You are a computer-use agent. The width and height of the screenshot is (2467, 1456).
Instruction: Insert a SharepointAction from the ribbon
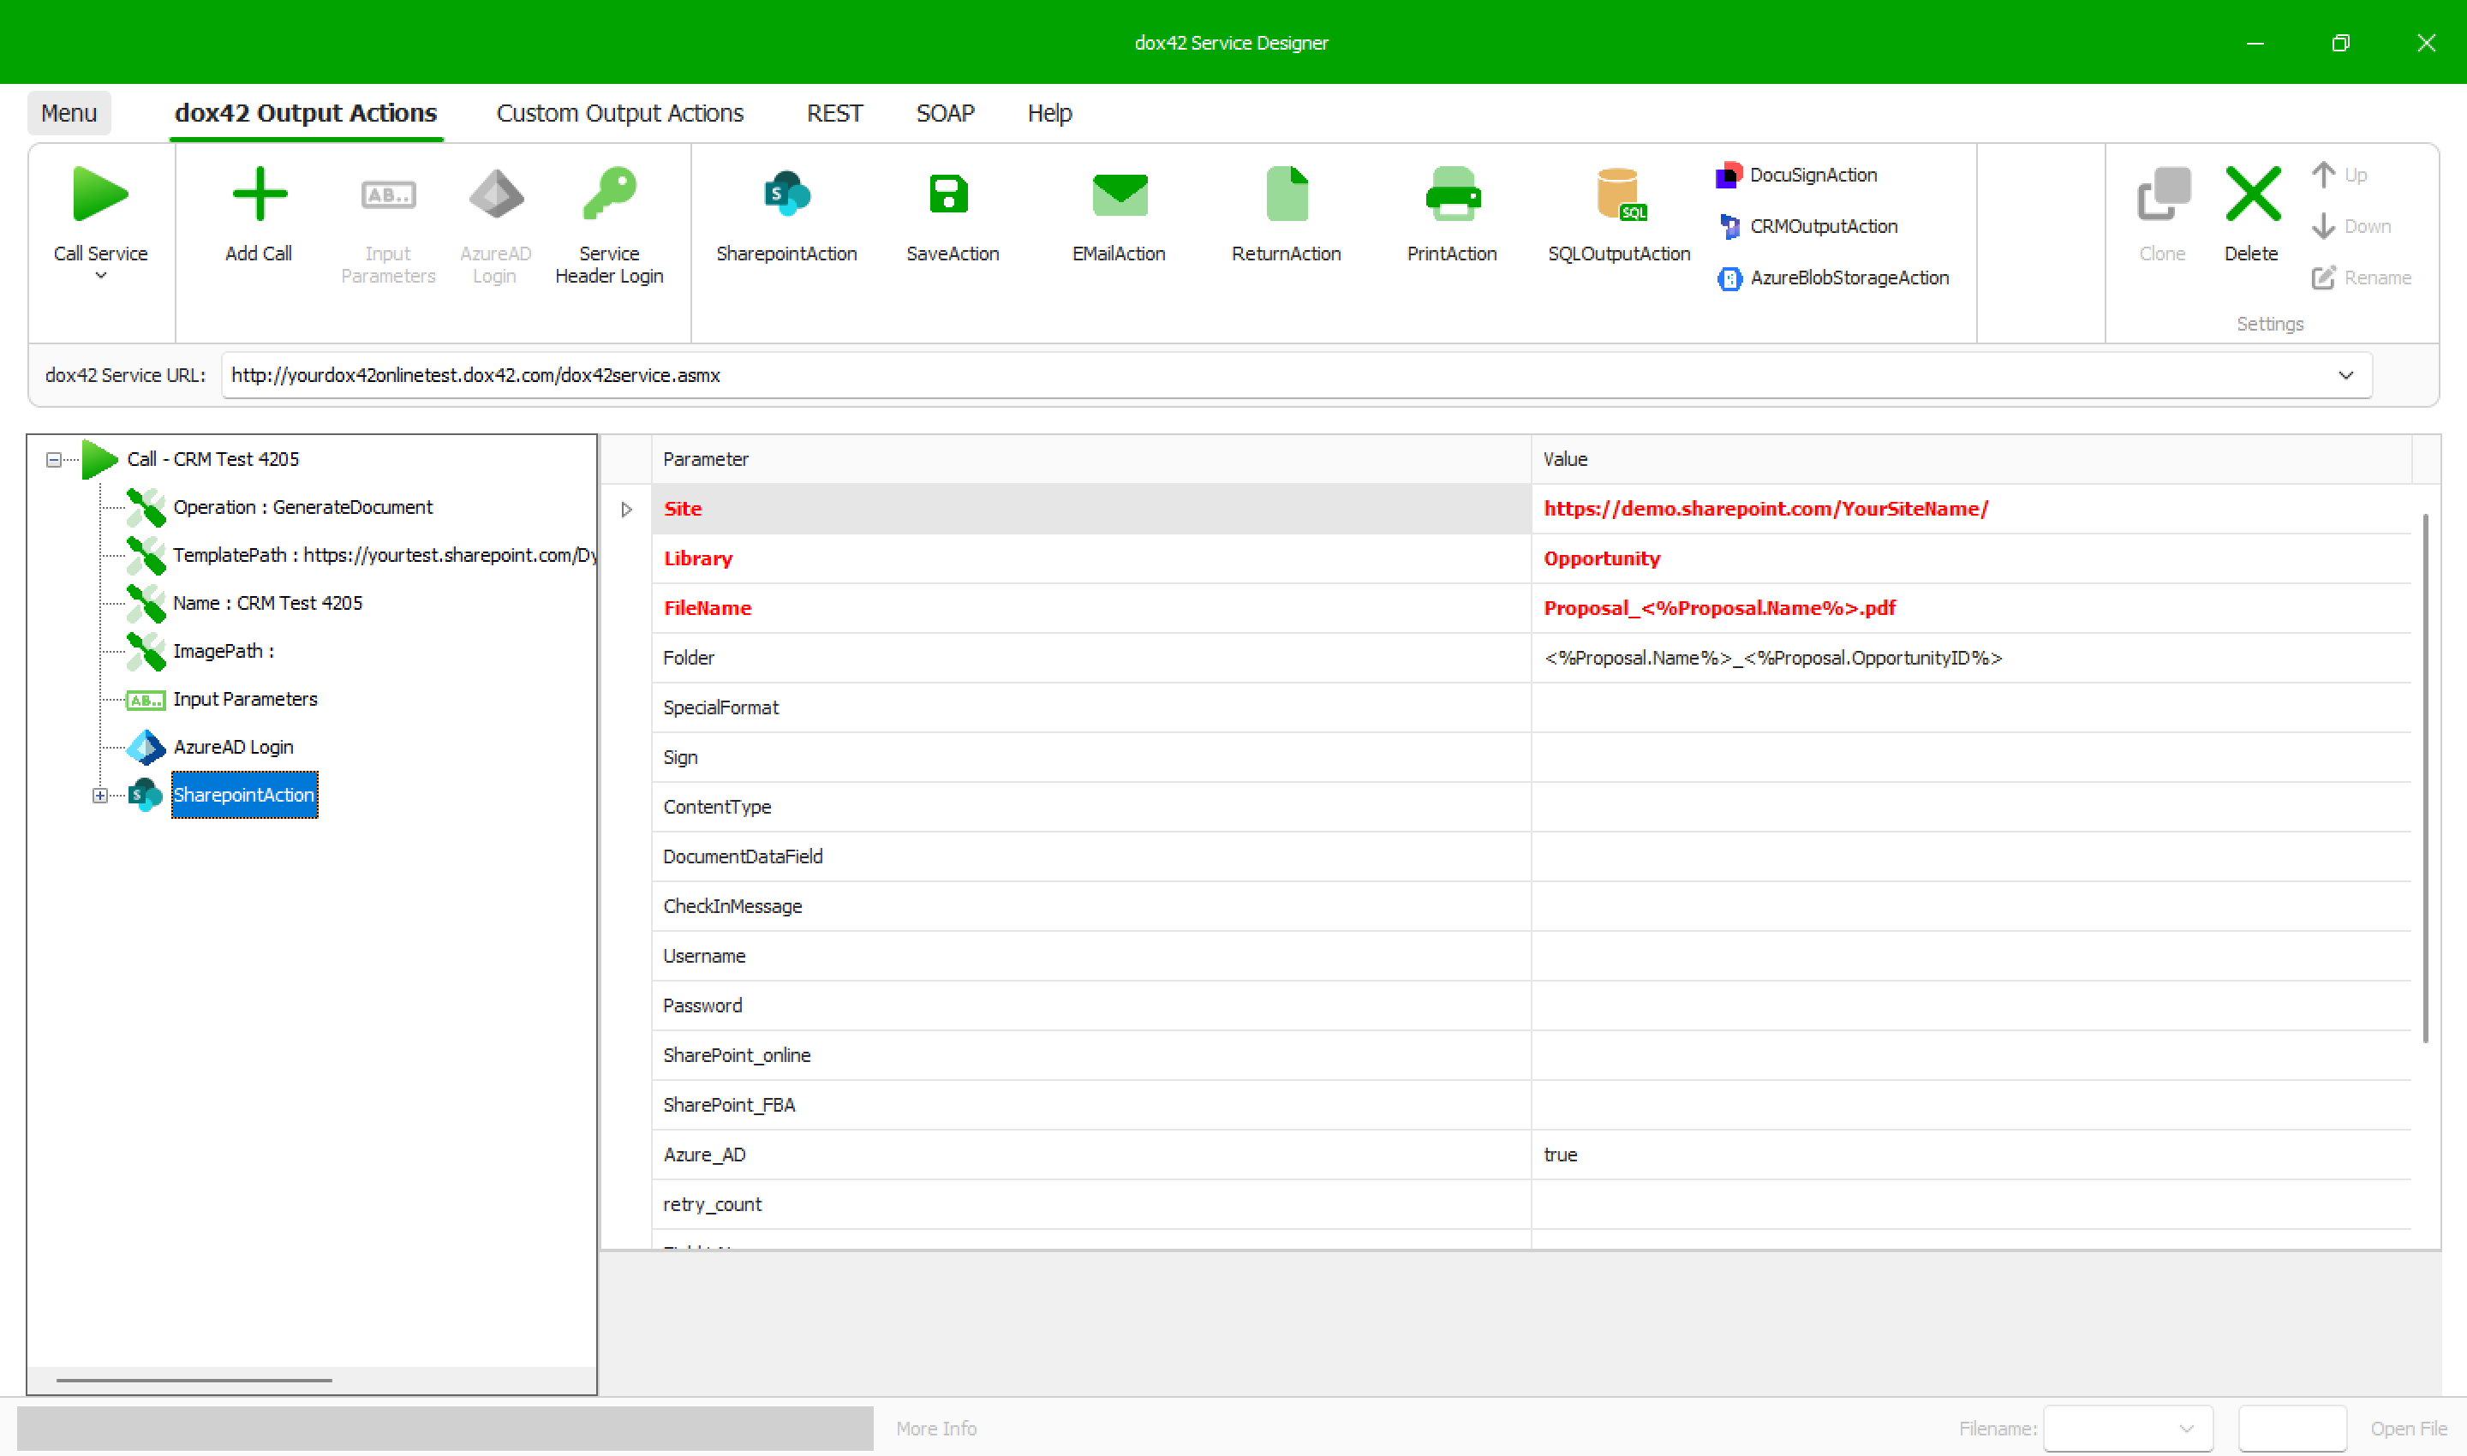(x=786, y=216)
